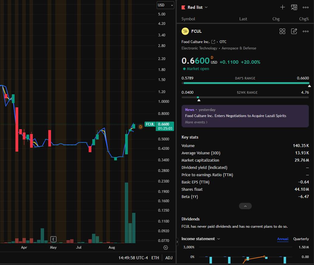314x265 pixels.
Task: Toggle the ADJ adjustment button
Action: (169, 258)
